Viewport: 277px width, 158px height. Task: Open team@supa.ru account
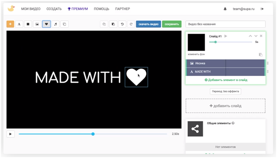[x=243, y=9]
